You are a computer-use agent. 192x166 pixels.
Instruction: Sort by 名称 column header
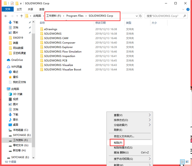pos(42,23)
